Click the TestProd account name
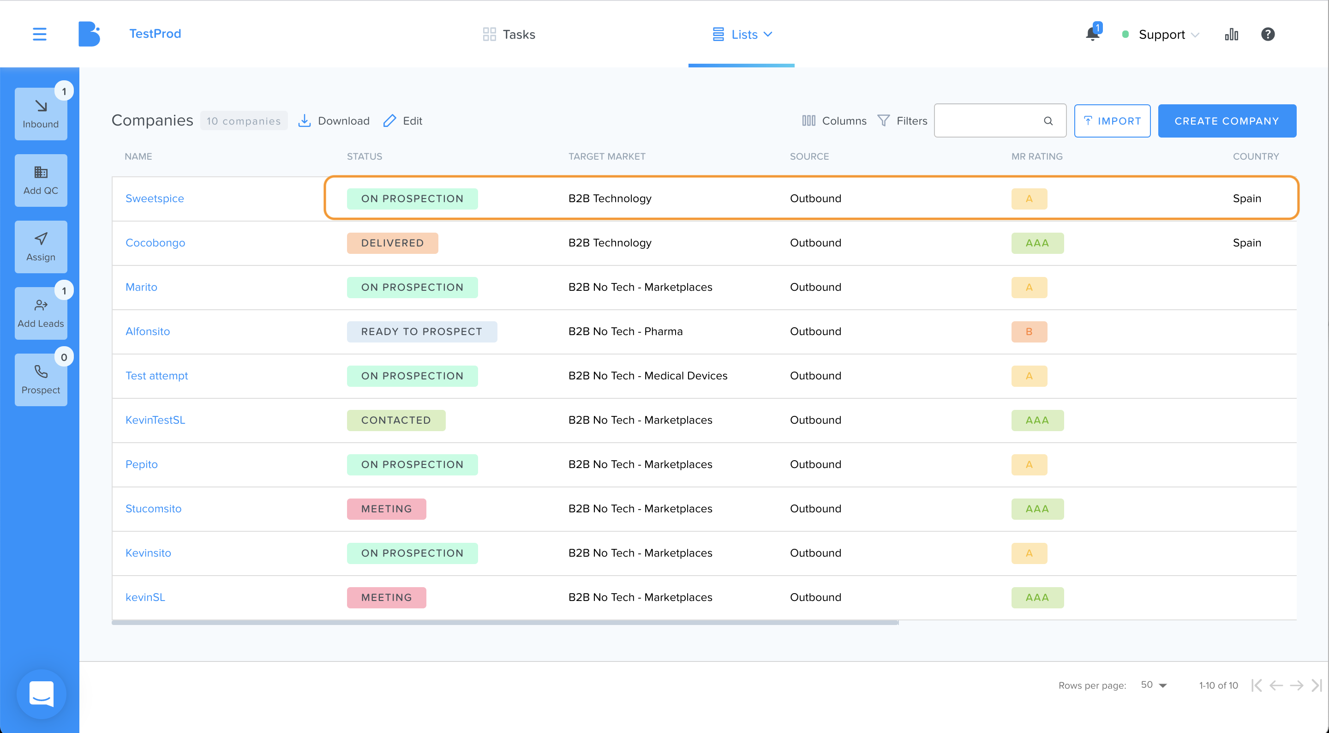The image size is (1329, 733). [x=155, y=34]
